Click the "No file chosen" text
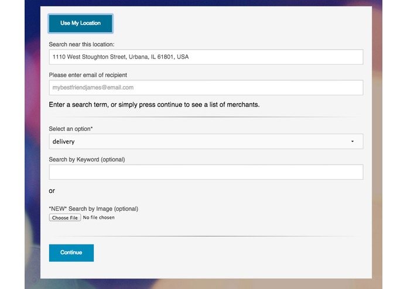 coord(98,218)
